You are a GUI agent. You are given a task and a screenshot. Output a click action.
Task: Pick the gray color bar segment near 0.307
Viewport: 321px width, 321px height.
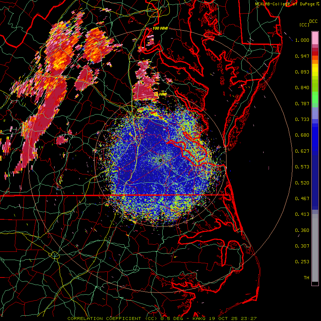point(315,248)
